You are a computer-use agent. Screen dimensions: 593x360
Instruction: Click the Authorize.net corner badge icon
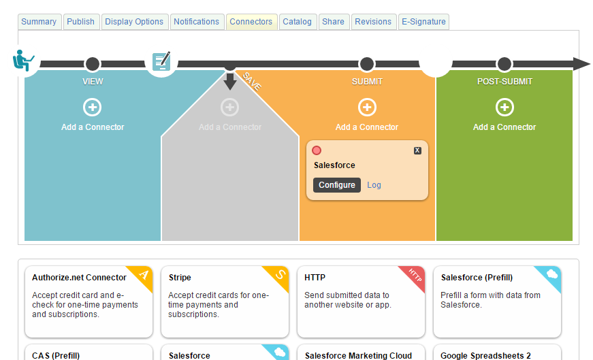point(143,274)
